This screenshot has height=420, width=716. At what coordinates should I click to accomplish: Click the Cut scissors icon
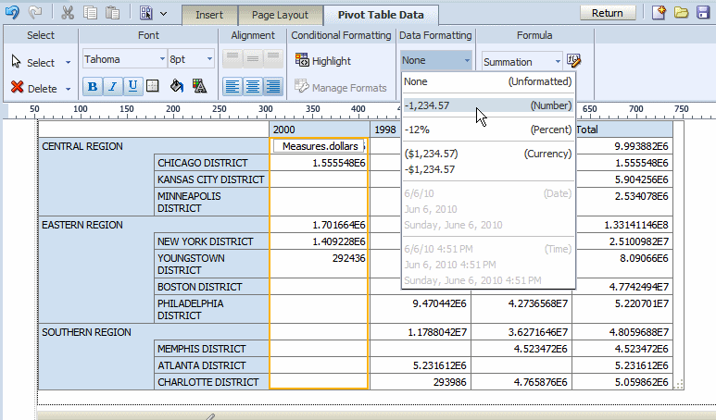pos(69,13)
